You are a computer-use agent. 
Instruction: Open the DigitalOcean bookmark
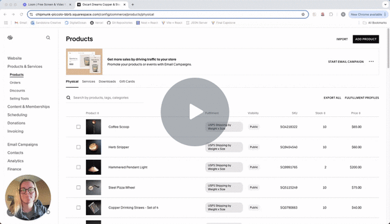tap(76, 22)
